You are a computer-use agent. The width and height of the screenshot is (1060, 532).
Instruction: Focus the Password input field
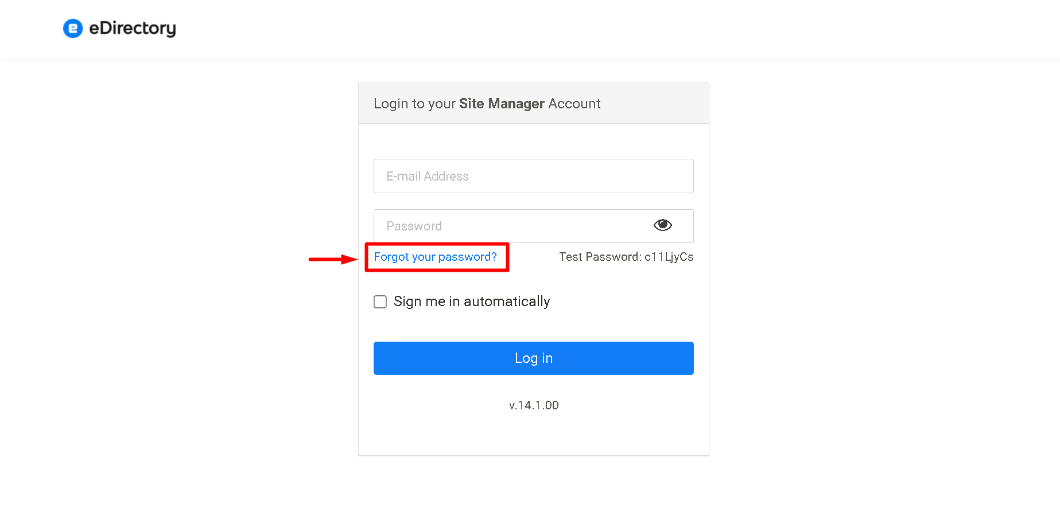coord(533,226)
